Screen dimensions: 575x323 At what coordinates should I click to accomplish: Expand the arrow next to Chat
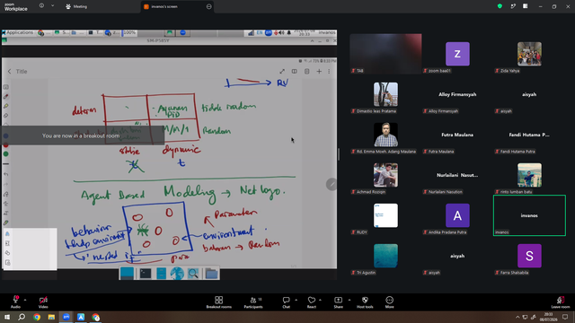296,300
